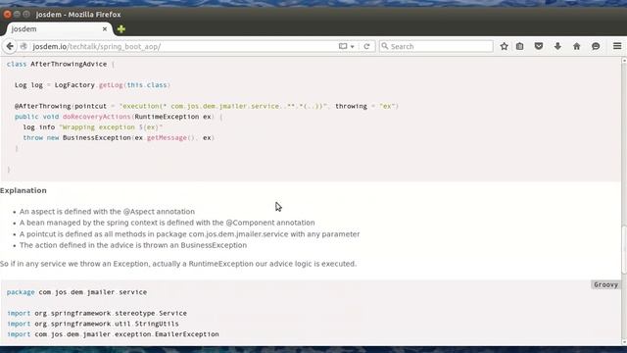Open the address bar history dropdown arrow
The width and height of the screenshot is (627, 353).
click(353, 47)
